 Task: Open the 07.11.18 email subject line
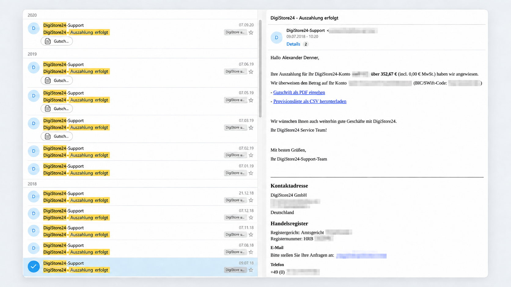(76, 235)
